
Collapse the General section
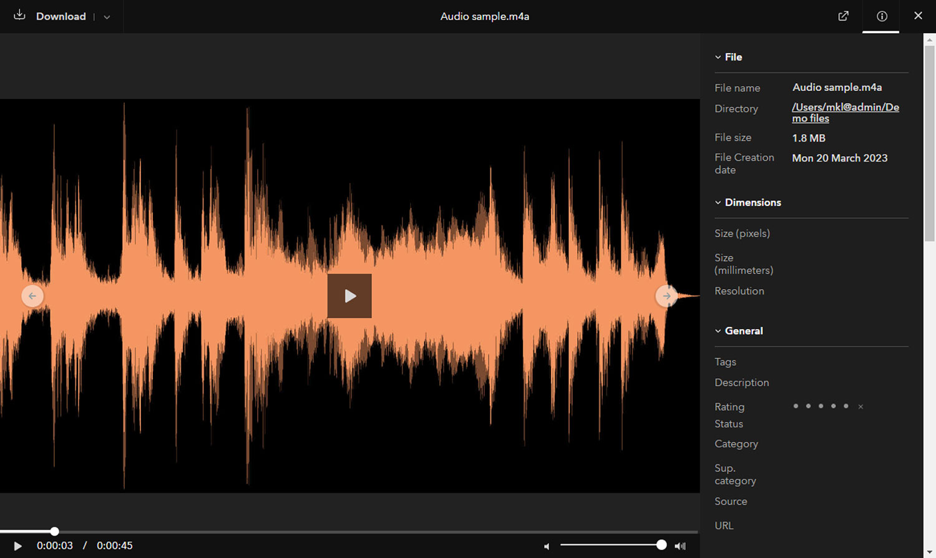[x=718, y=331]
